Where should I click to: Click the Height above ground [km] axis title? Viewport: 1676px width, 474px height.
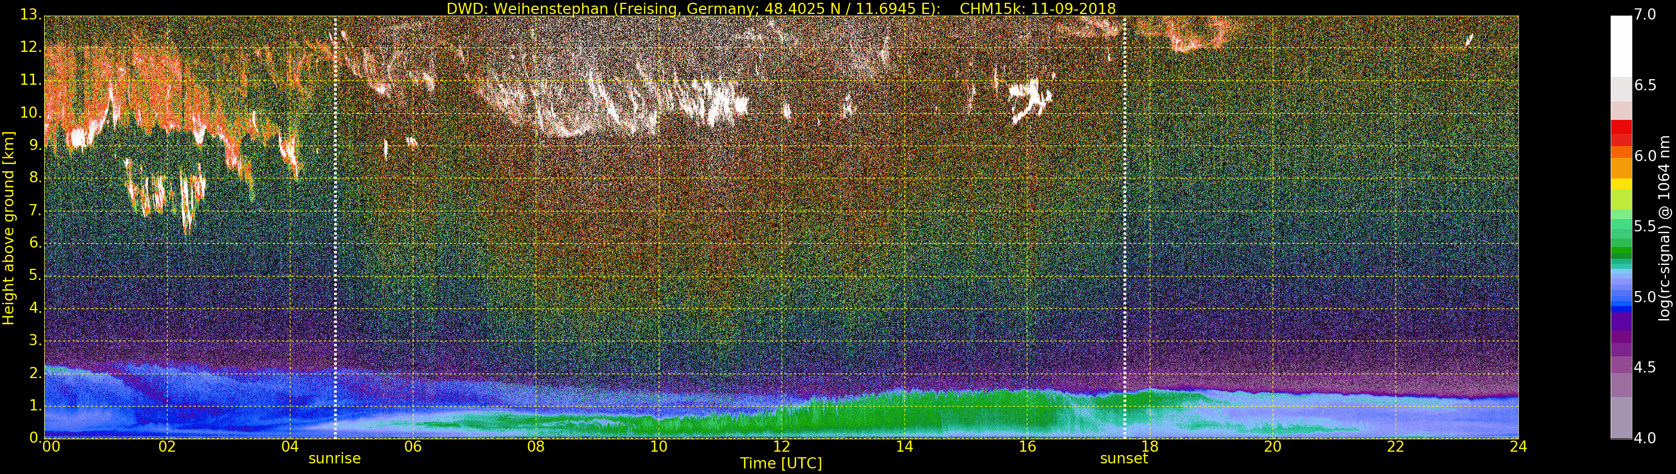tap(8, 228)
